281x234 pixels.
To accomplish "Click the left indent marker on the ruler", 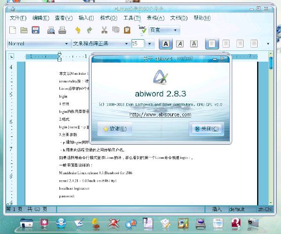I will coord(59,59).
